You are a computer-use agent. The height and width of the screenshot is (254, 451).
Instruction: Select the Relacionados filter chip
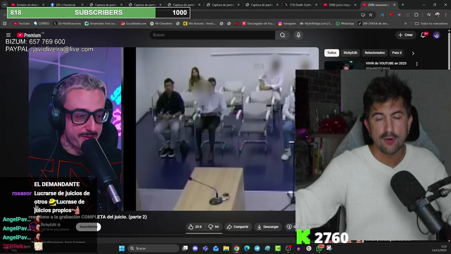[x=375, y=53]
